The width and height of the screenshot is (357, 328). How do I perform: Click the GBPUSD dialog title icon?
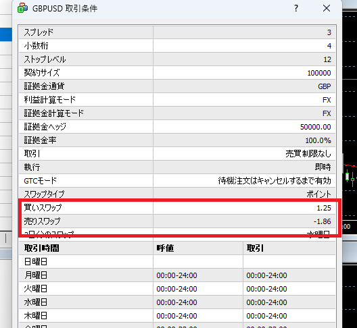[x=22, y=8]
